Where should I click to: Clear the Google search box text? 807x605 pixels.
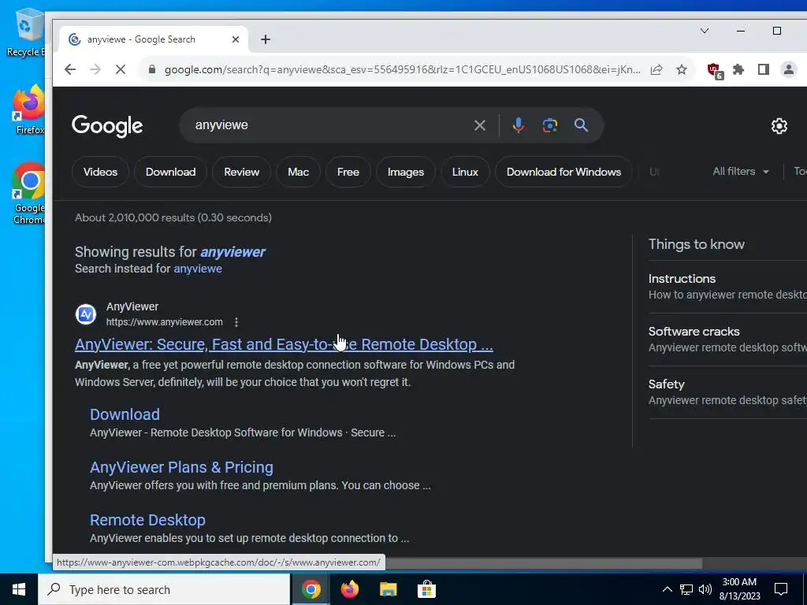[x=480, y=125]
